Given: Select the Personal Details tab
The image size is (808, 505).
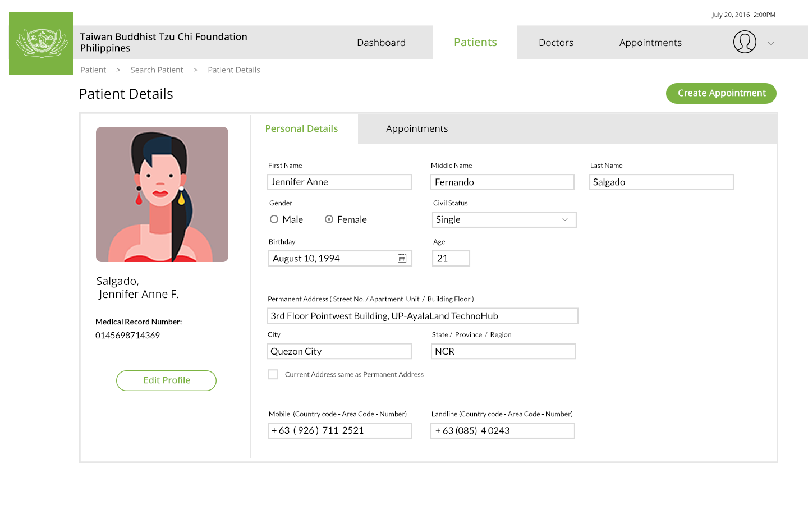Looking at the screenshot, I should [301, 128].
